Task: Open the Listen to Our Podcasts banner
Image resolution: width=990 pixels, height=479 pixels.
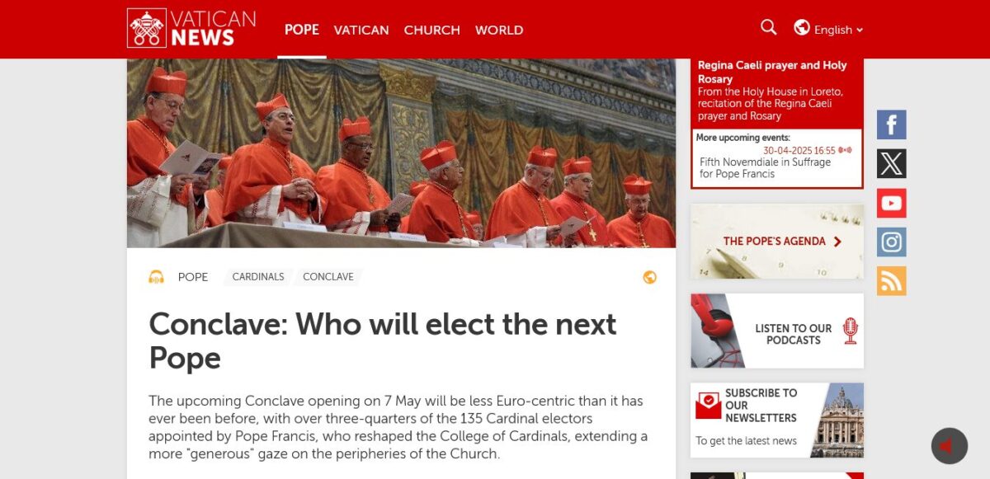Action: click(777, 331)
